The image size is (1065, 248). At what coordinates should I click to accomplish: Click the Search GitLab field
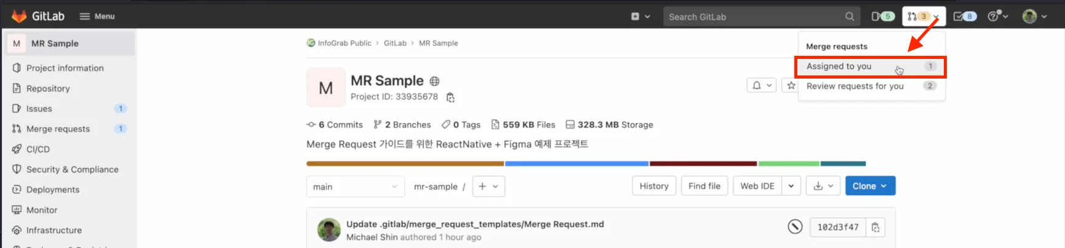point(753,17)
